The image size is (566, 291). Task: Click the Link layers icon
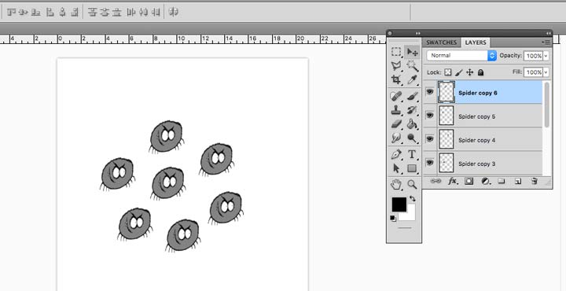click(x=436, y=181)
